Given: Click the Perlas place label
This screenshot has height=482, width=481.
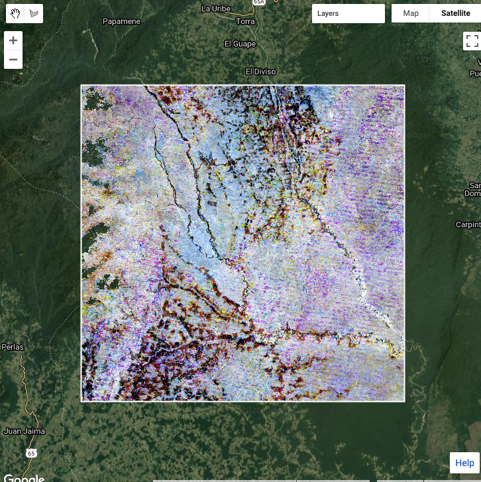Looking at the screenshot, I should click(13, 347).
